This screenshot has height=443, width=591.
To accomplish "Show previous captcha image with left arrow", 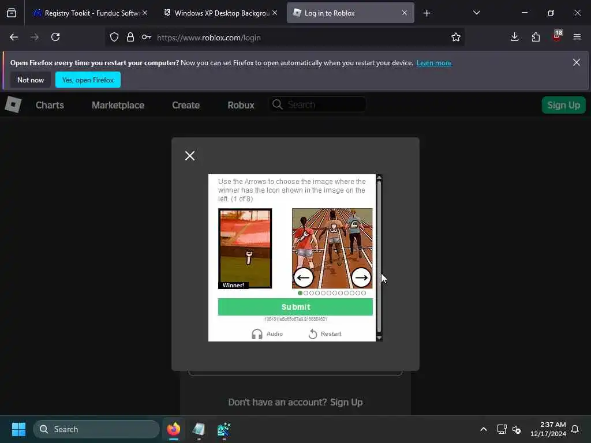I will coord(304,277).
